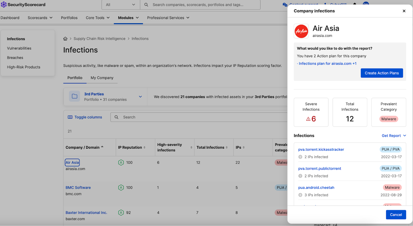Click the 3rd Parties portfolio folder icon

(x=75, y=96)
